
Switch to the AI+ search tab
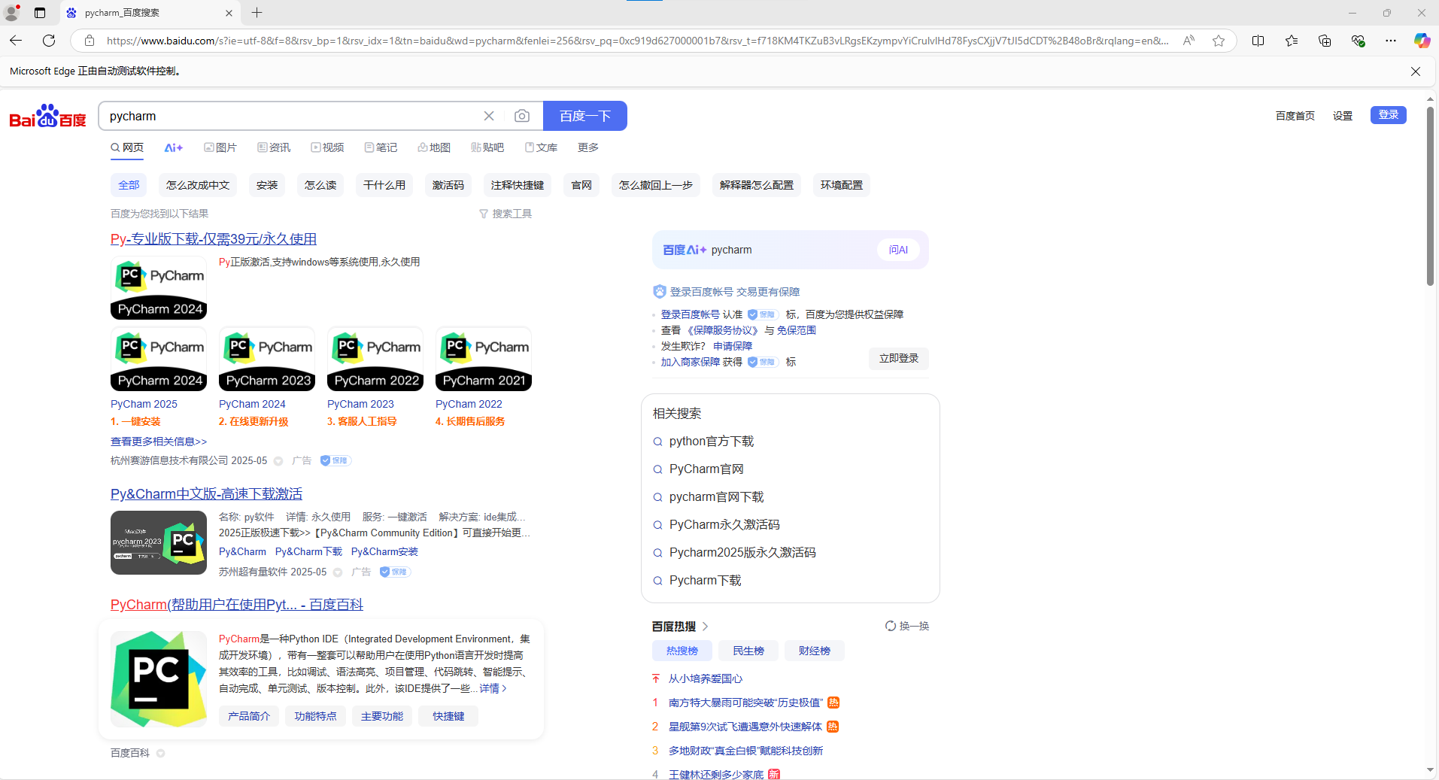tap(174, 148)
